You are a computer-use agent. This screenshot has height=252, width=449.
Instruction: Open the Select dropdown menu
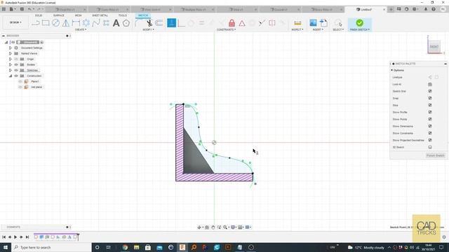pyautogui.click(x=338, y=29)
